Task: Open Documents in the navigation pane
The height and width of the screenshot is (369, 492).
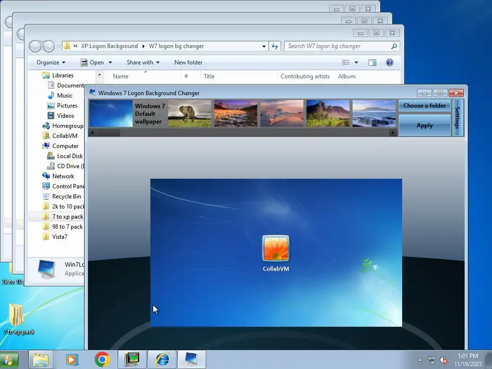Action: tap(71, 86)
